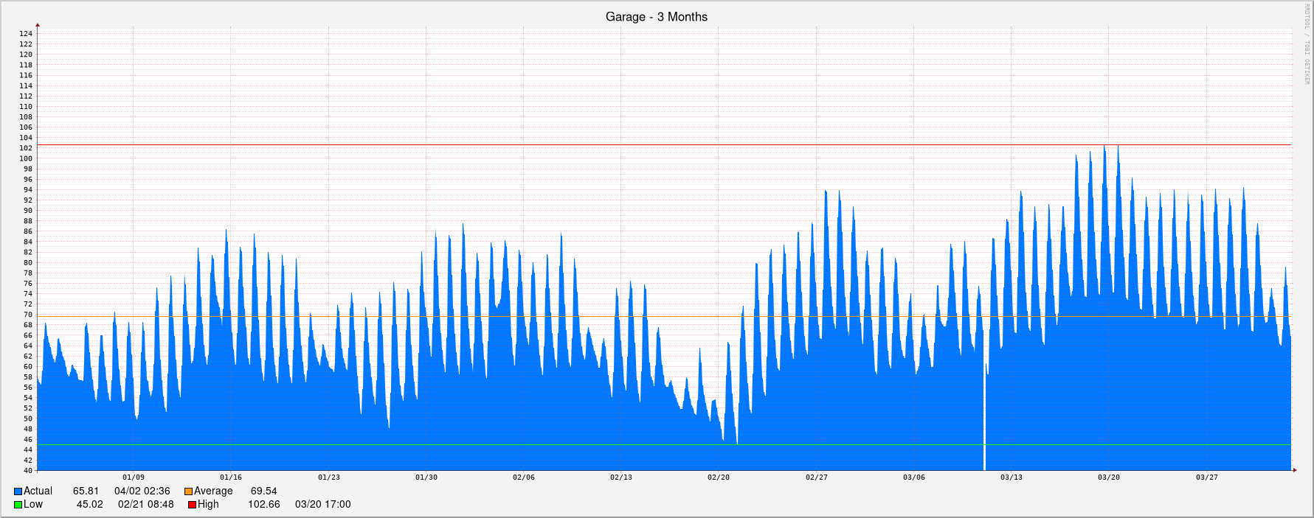
Task: Click the High timestamp 03/20 17:00
Action: point(322,505)
